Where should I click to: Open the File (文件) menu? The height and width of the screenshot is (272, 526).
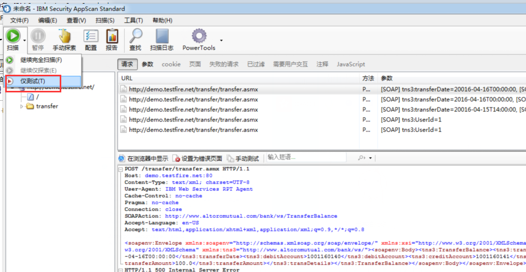click(x=19, y=20)
